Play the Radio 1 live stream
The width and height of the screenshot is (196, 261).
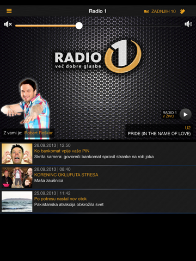(186, 114)
